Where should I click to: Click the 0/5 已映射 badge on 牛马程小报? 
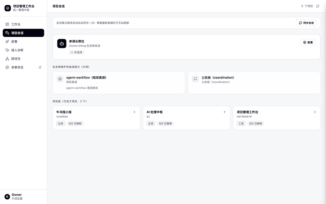pyautogui.click(x=75, y=124)
